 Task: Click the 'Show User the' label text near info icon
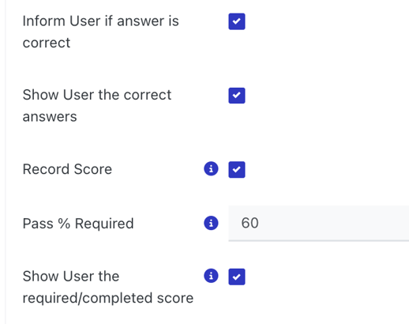point(71,277)
